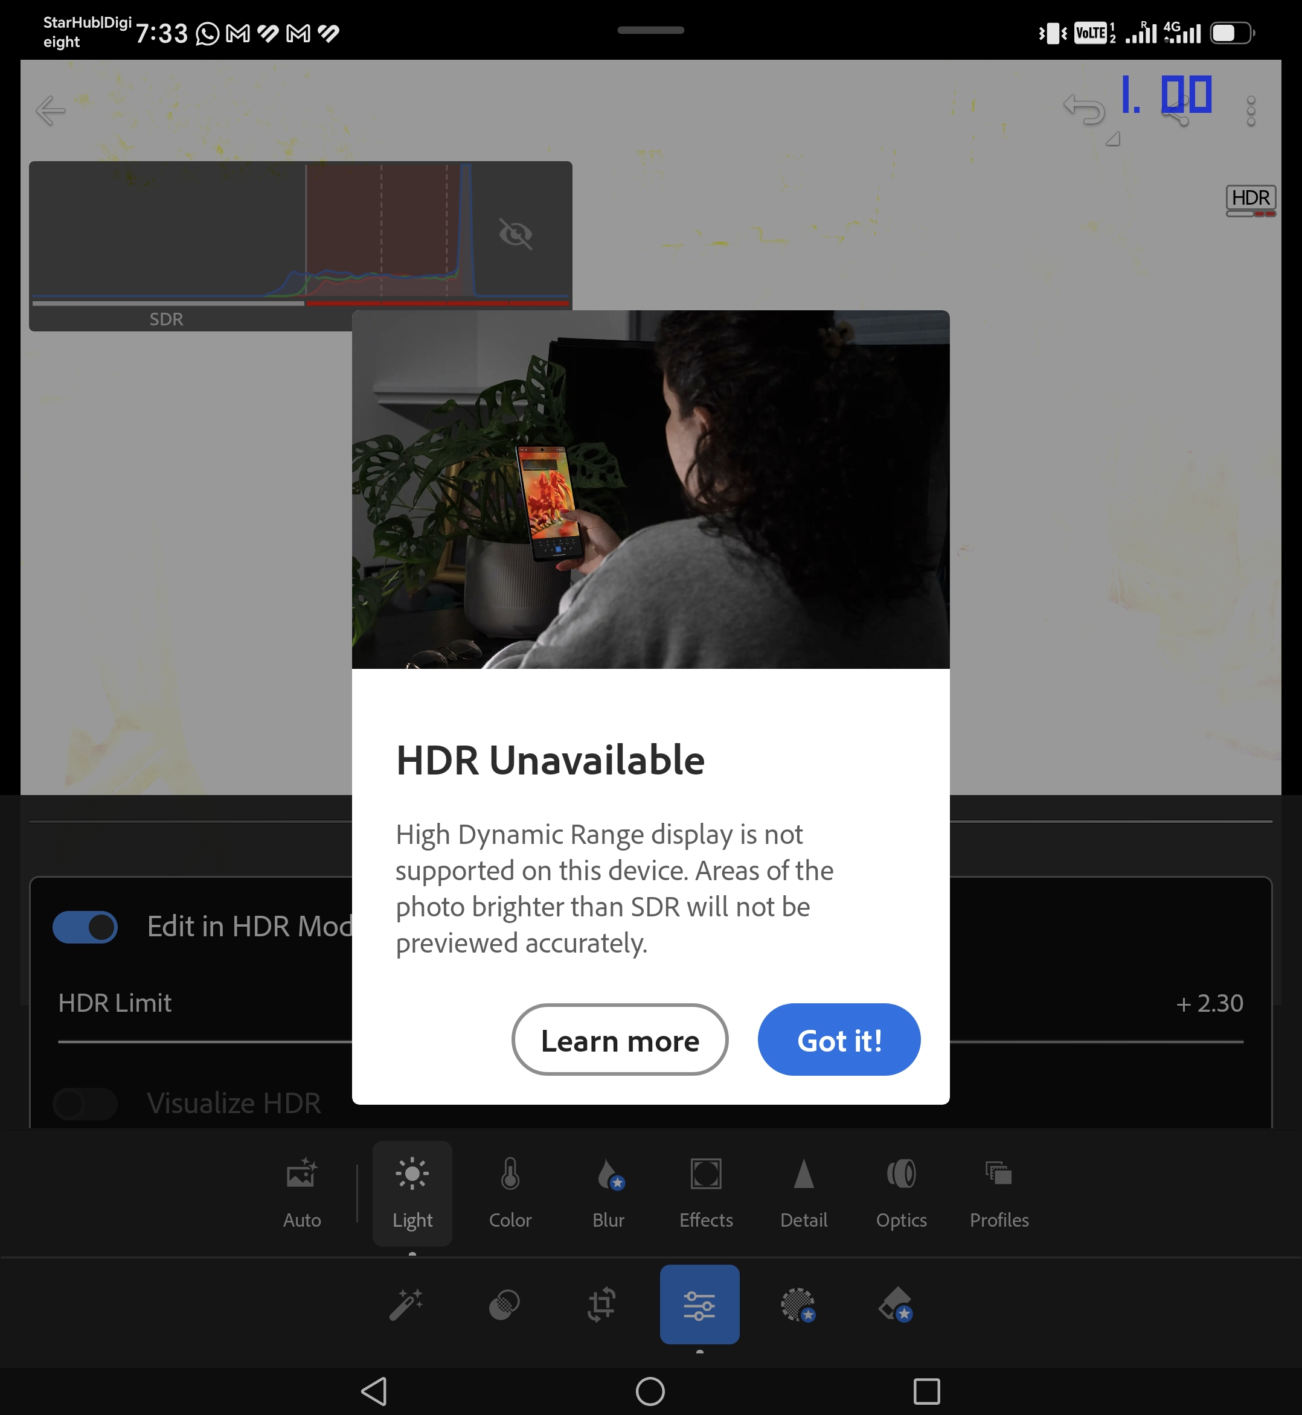The image size is (1302, 1415).
Task: Open the Detail panel
Action: point(804,1193)
